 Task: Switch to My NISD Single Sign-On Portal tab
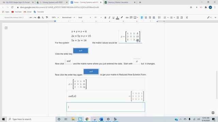pos(18,2)
